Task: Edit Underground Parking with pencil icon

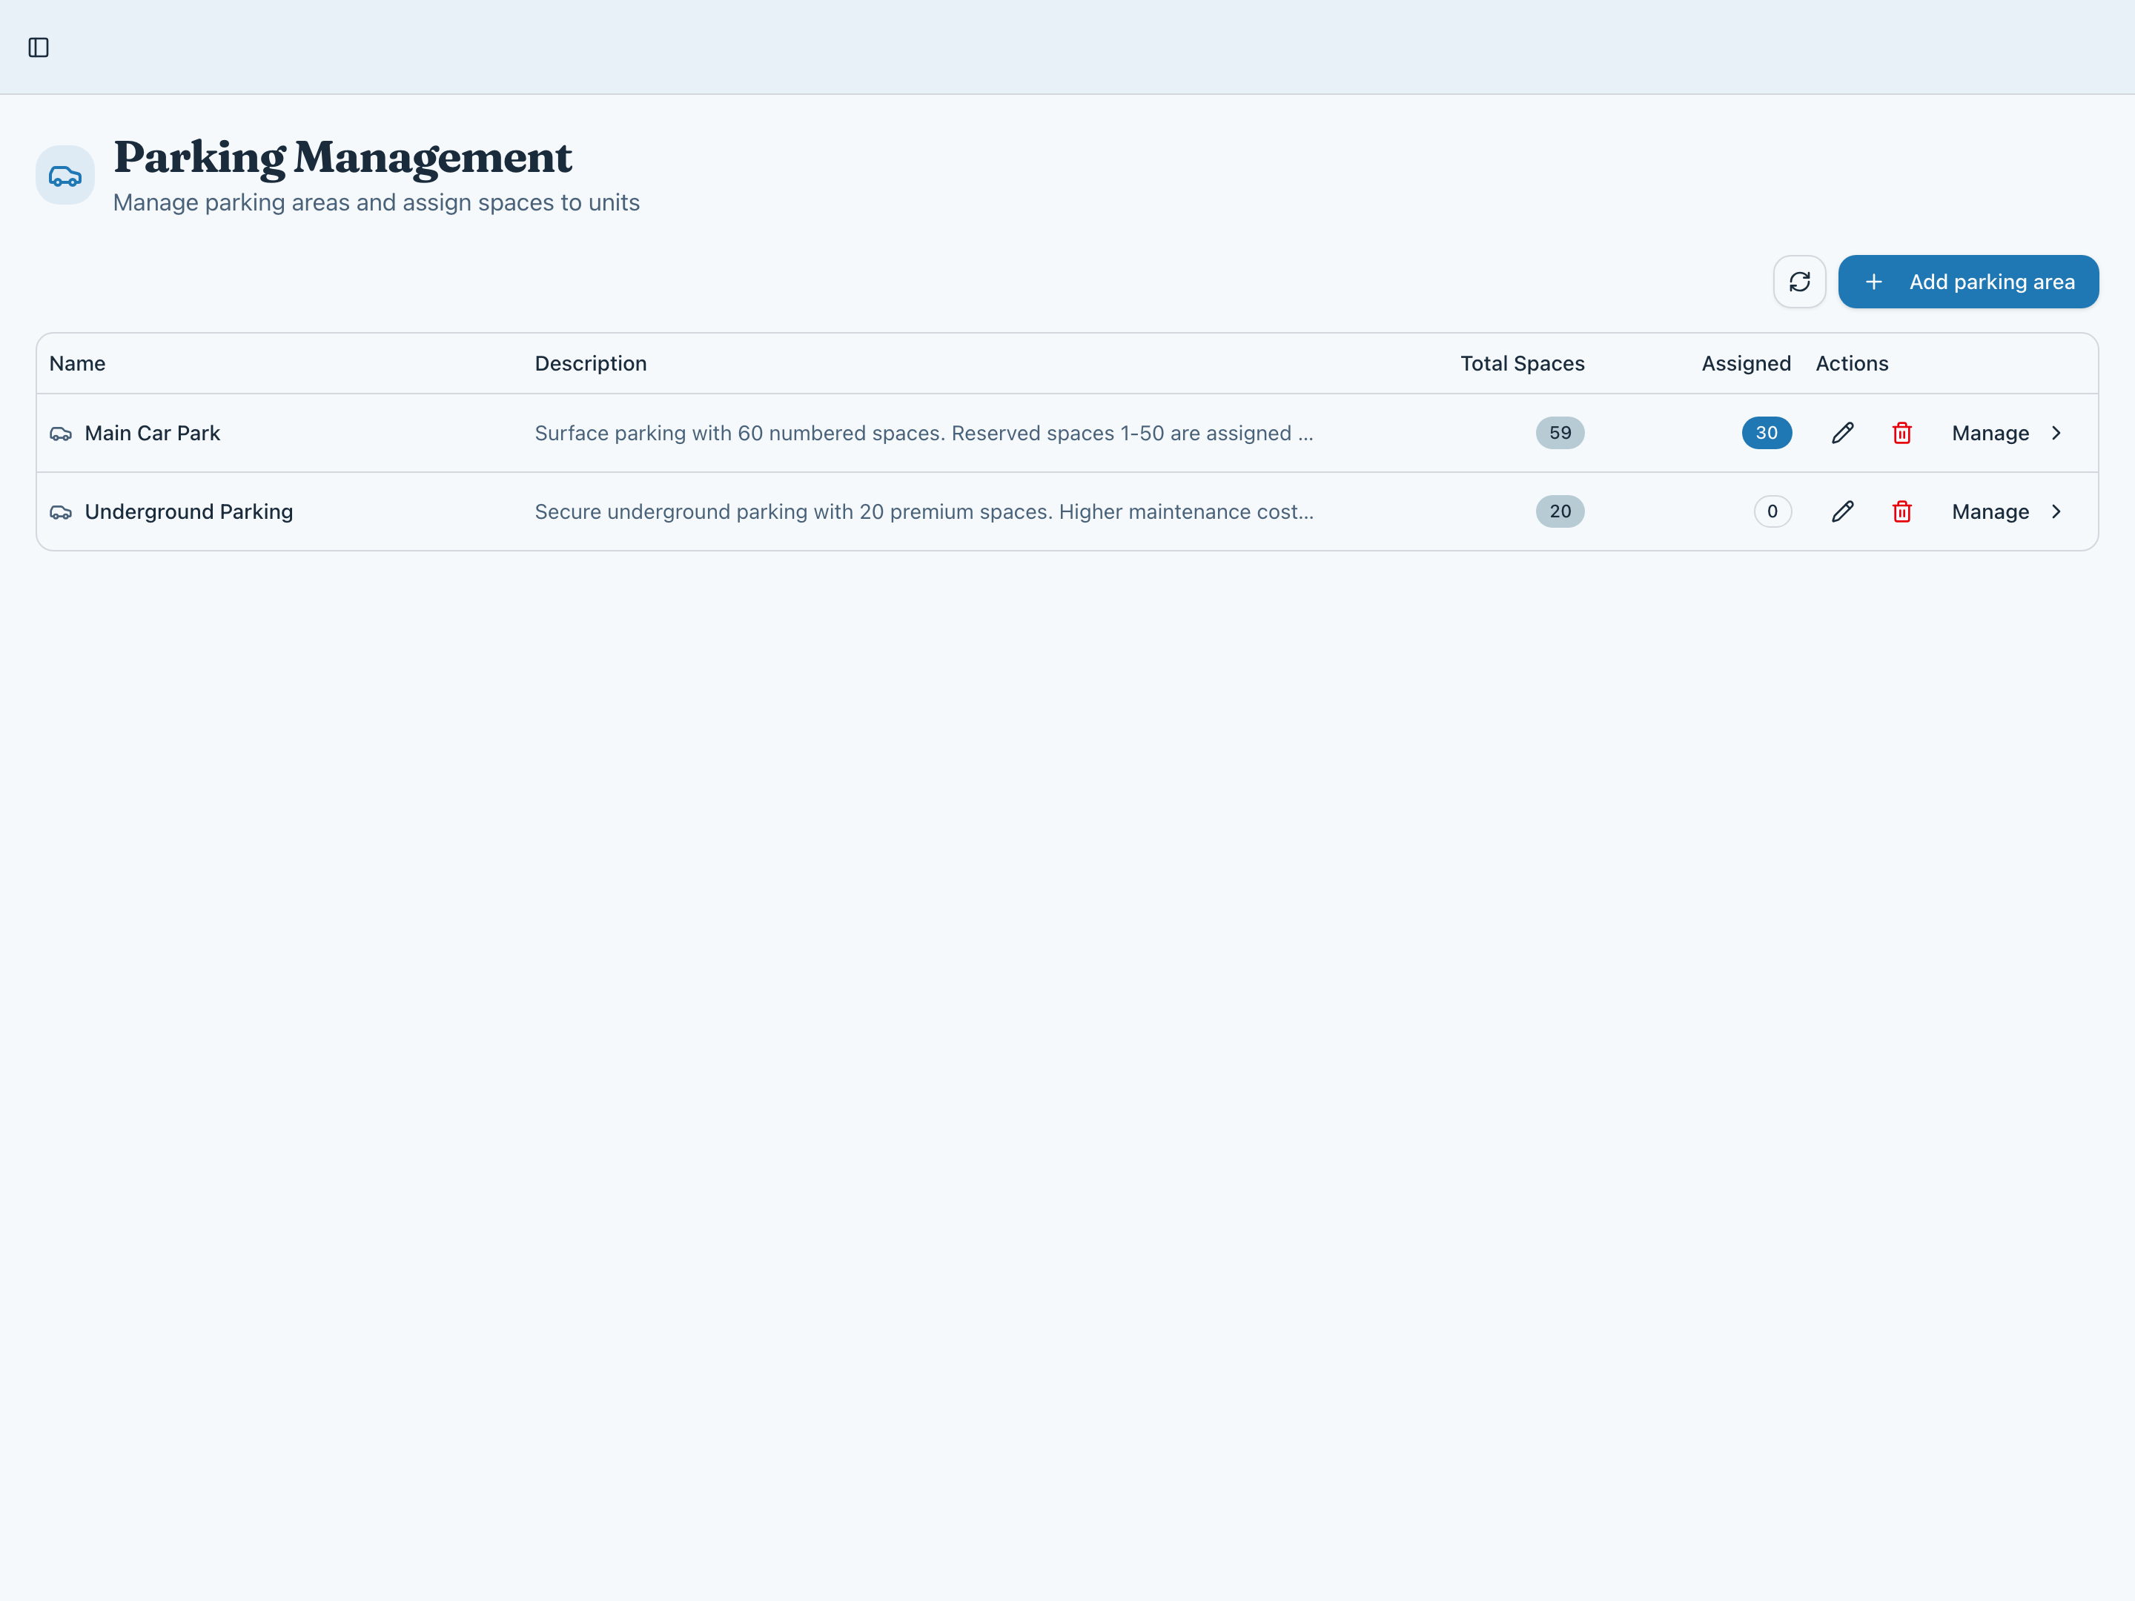Action: (x=1842, y=511)
